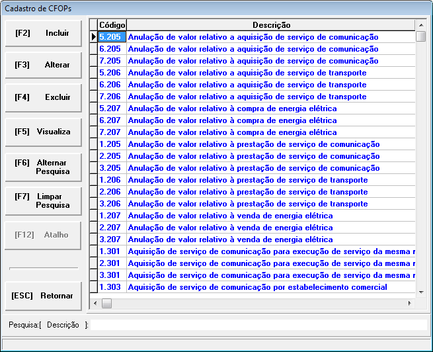Screen dimensions: 433x352
Task: Toggle search mode with [F6] Alternar Pesquisa
Action: pos(43,167)
